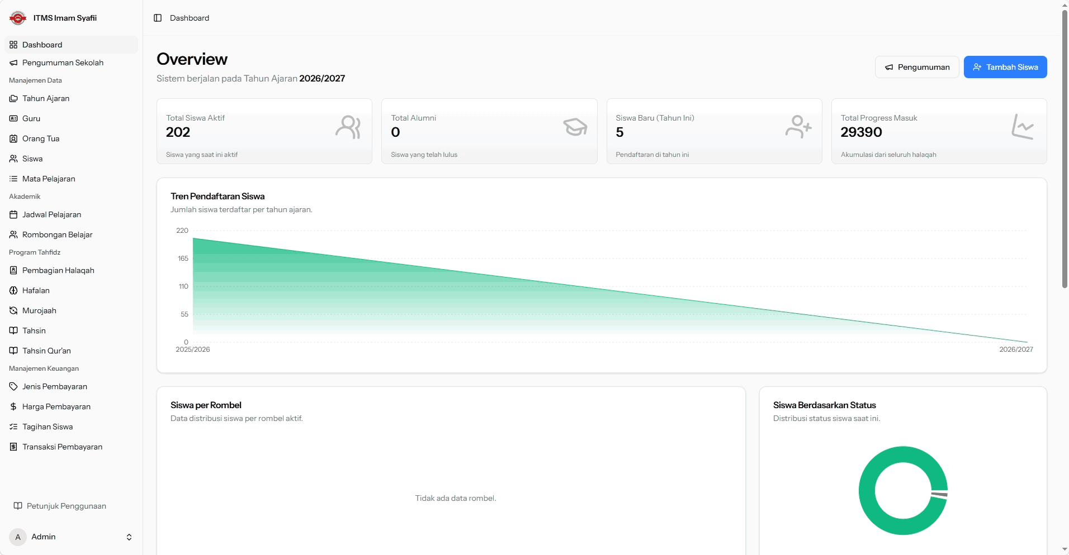Navigate to the Siswa menu item
Screen dimensions: 1069x555
tap(71, 159)
